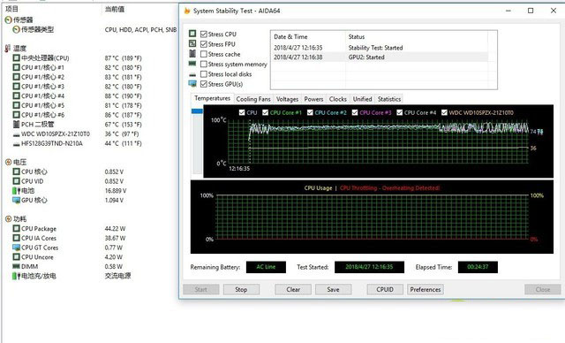Screen dimensions: 565x343
Task: Click the 温度 thermometer section icon
Action: pos(8,49)
